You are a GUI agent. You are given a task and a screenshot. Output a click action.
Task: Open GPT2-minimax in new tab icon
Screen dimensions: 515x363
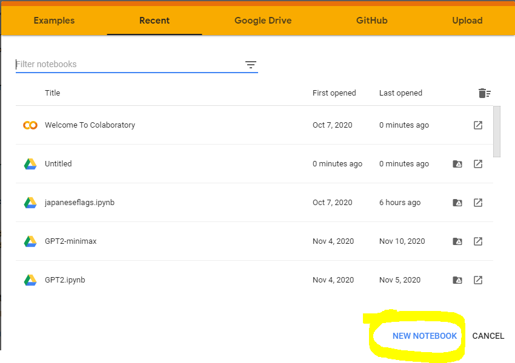pos(478,241)
